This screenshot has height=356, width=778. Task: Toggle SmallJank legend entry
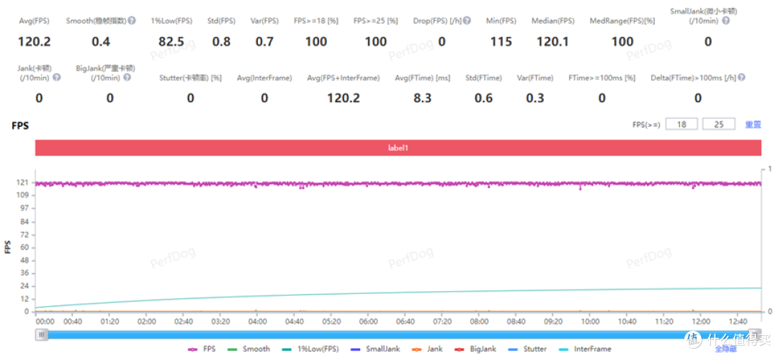pyautogui.click(x=376, y=349)
